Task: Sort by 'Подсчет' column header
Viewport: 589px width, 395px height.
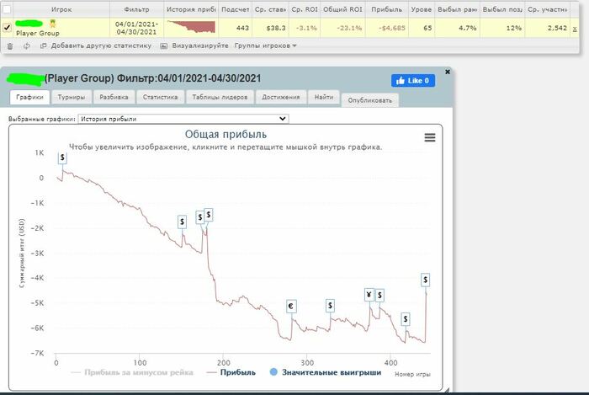Action: pos(235,9)
